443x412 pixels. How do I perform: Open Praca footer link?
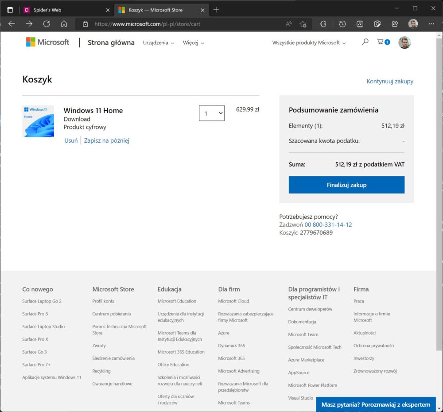pyautogui.click(x=359, y=301)
